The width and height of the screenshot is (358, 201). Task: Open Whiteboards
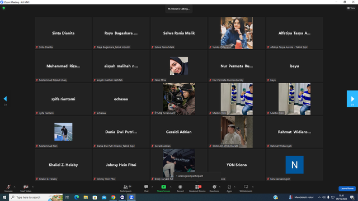point(246,188)
